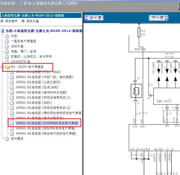Click page icon beside 音响时钟点烟器 entry
Image resolution: width=180 pixels, height=175 pixels.
[x=12, y=92]
